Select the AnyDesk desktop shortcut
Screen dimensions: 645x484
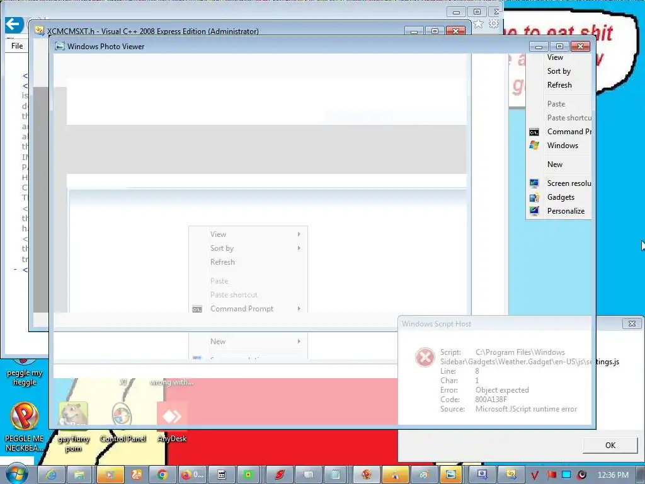172,422
